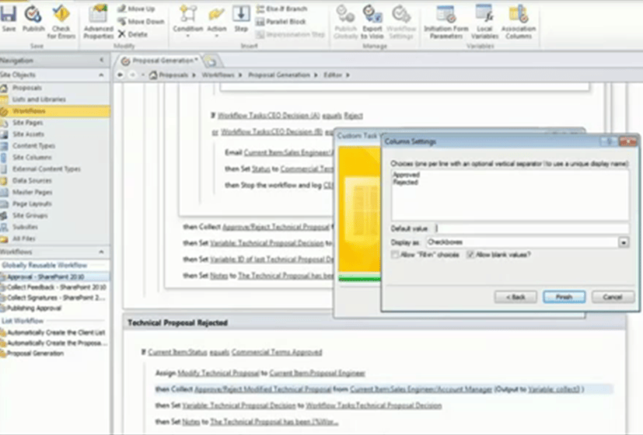The height and width of the screenshot is (435, 643).
Task: Move the selected action up
Action: tap(137, 9)
